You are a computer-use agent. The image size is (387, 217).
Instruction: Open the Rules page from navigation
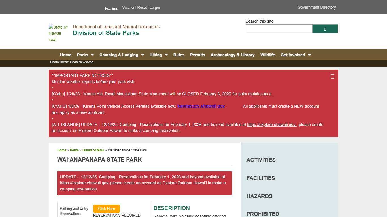pos(179,55)
